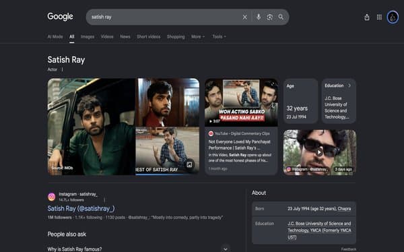The height and width of the screenshot is (252, 404).
Task: Click the YouTube source icon on video card
Action: click(211, 133)
